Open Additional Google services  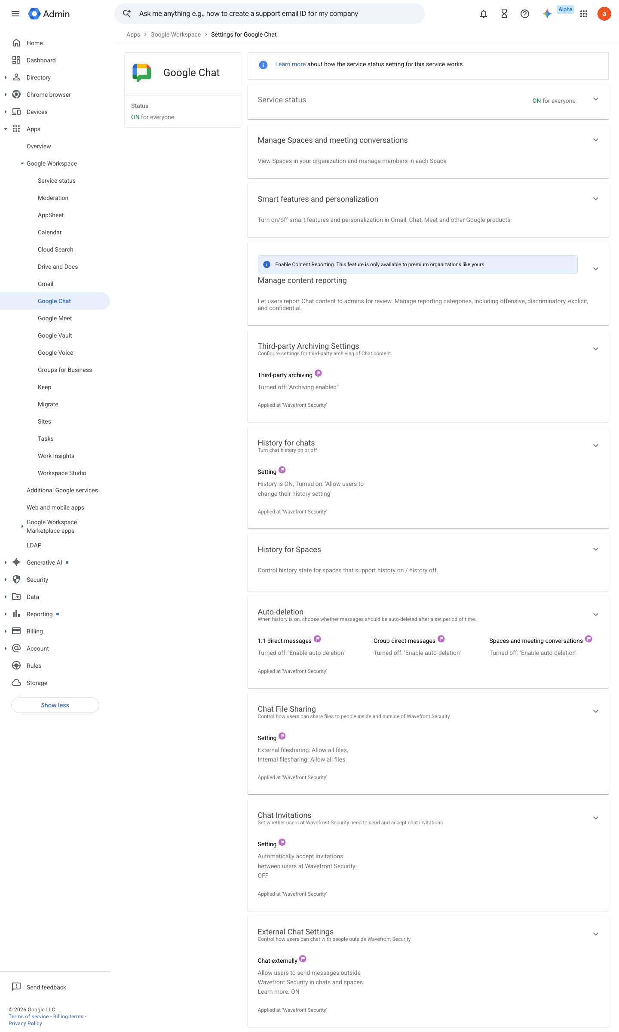point(62,490)
